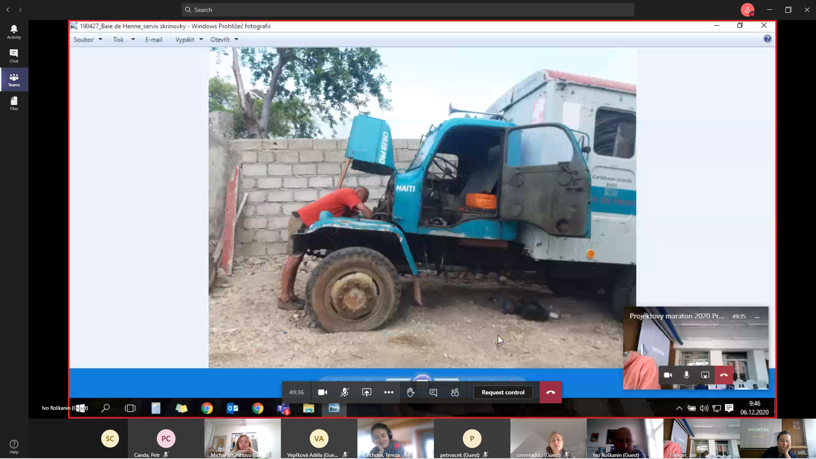This screenshot has width=816, height=459.
Task: Hang up the call with red button
Action: click(550, 392)
